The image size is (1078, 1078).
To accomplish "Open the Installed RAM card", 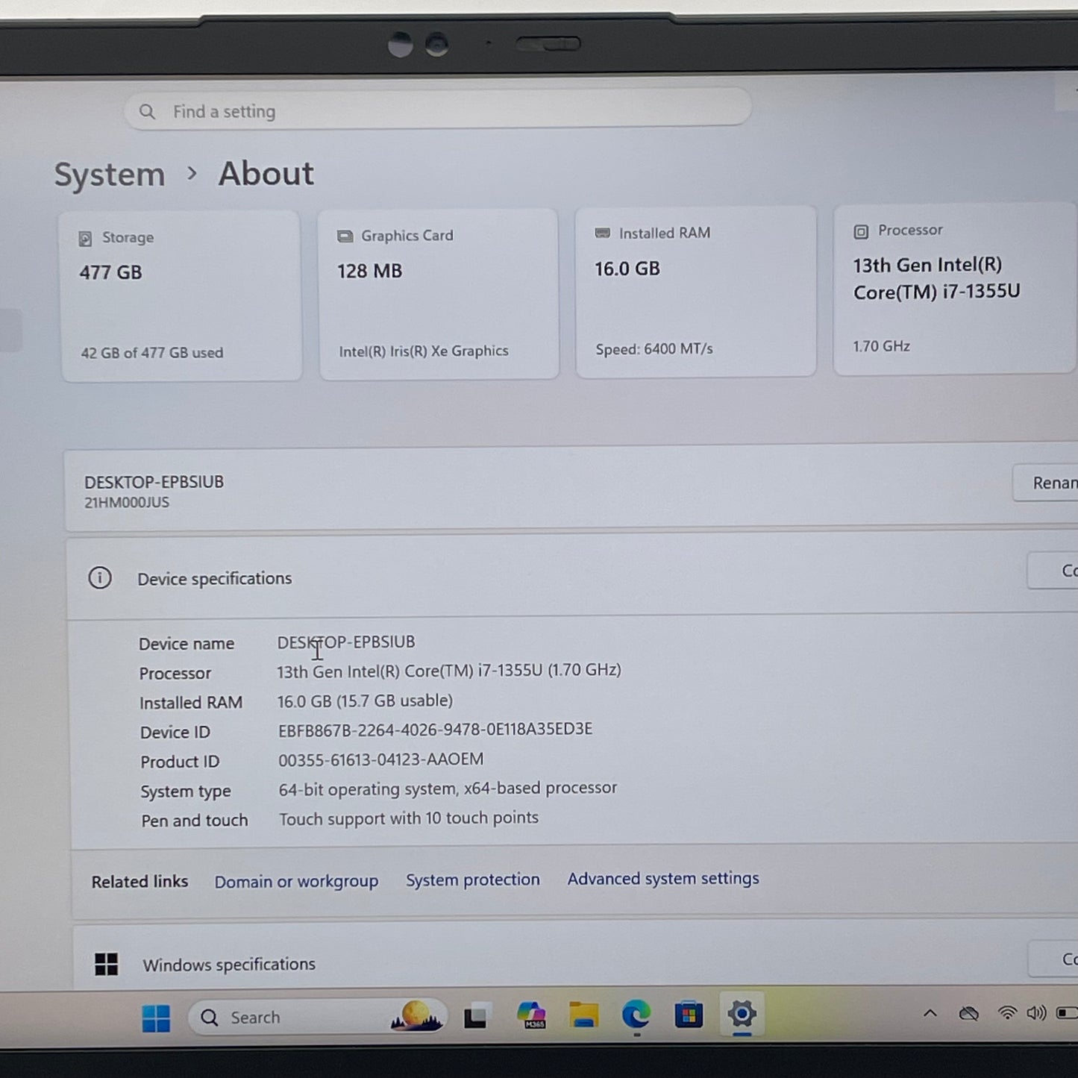I will coord(695,292).
